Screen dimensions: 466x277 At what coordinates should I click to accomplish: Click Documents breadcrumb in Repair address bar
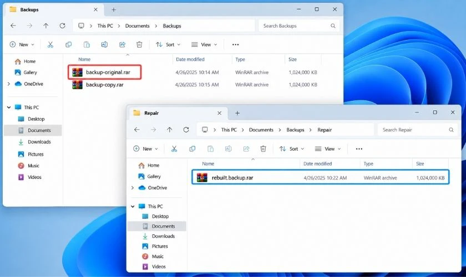click(261, 130)
